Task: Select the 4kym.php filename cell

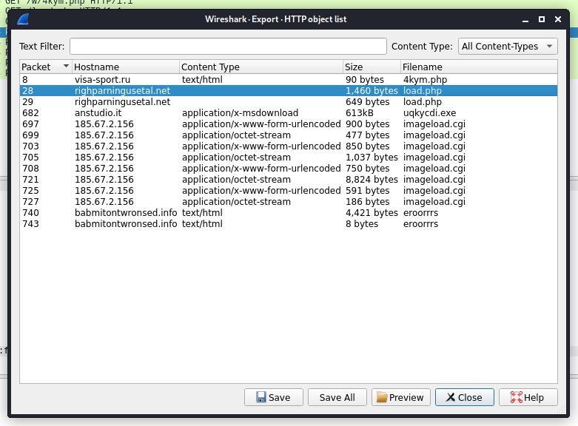Action: [425, 80]
